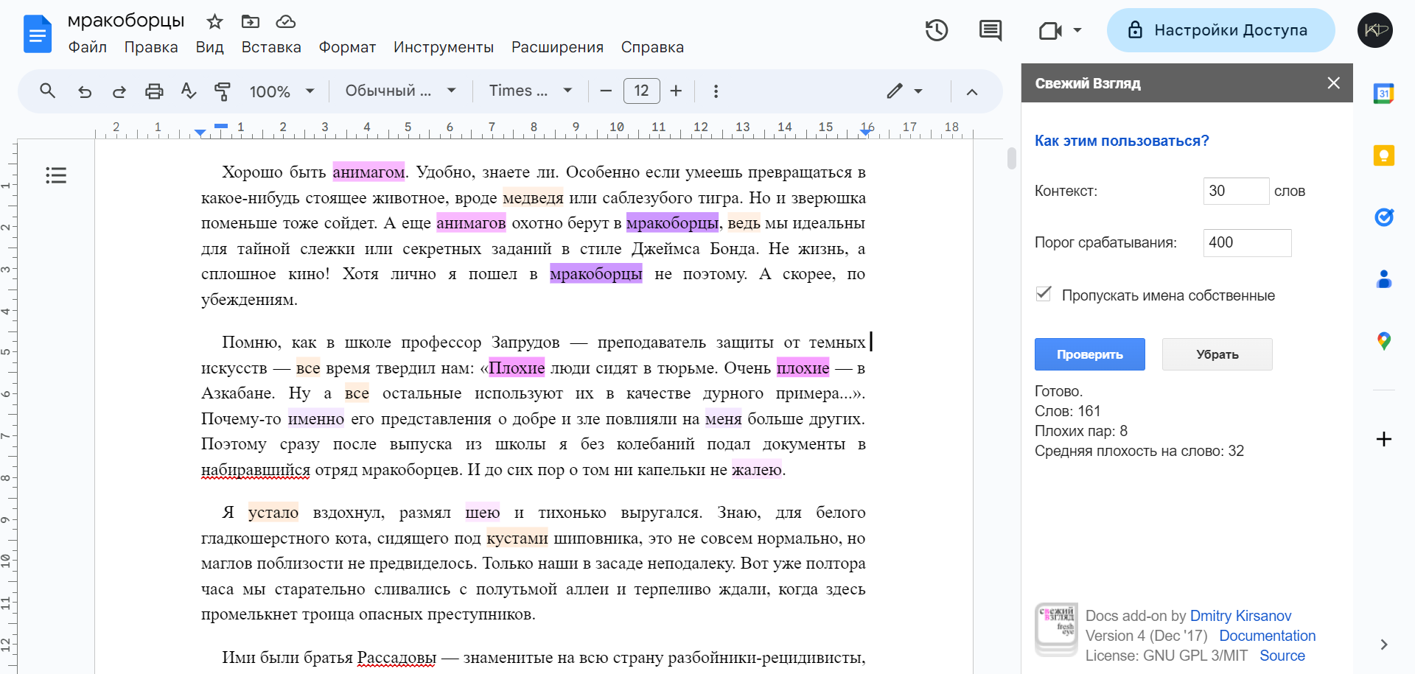Screen dimensions: 1415x674
Task: Click the undo arrow icon
Action: (85, 91)
